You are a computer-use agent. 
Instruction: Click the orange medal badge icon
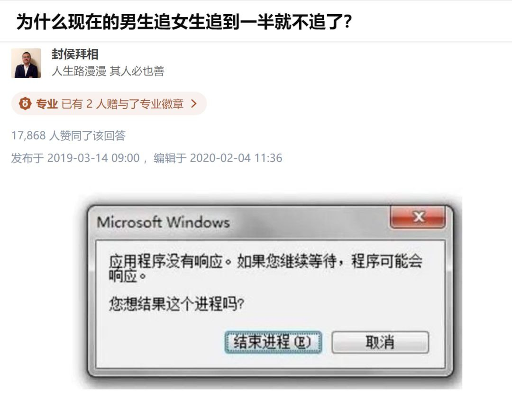25,103
